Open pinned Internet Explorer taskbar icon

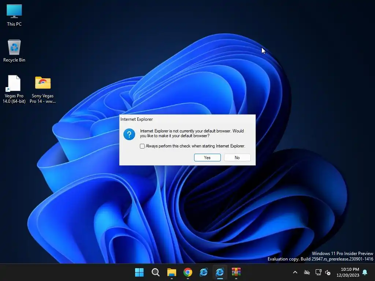pyautogui.click(x=204, y=272)
